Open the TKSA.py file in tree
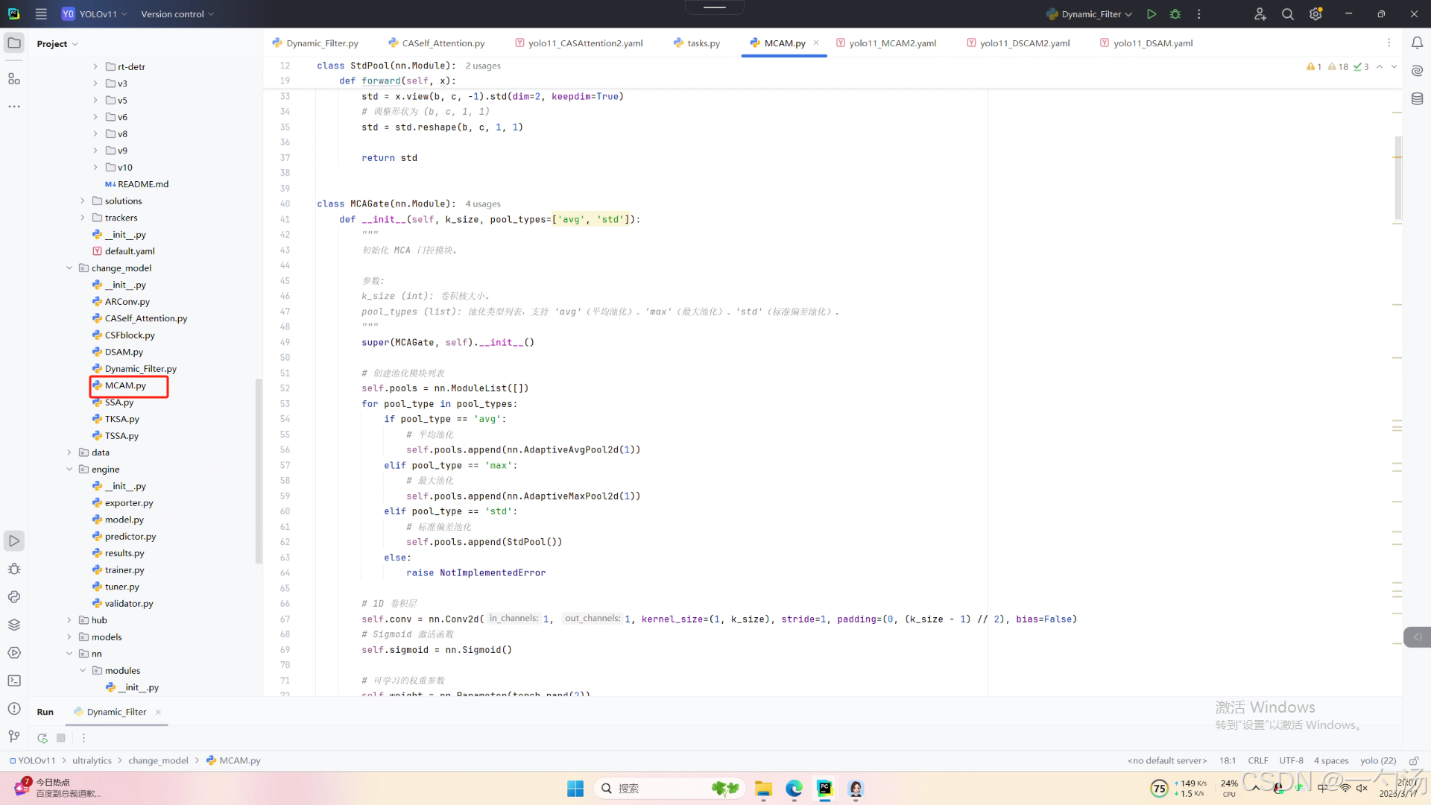Viewport: 1431px width, 805px height. coord(121,419)
